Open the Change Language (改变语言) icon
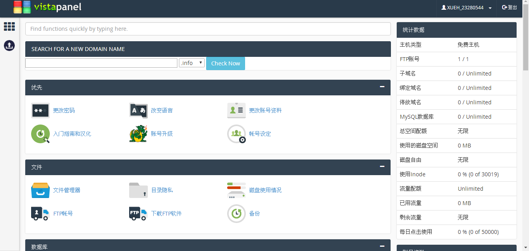529x251 pixels. pyautogui.click(x=138, y=111)
